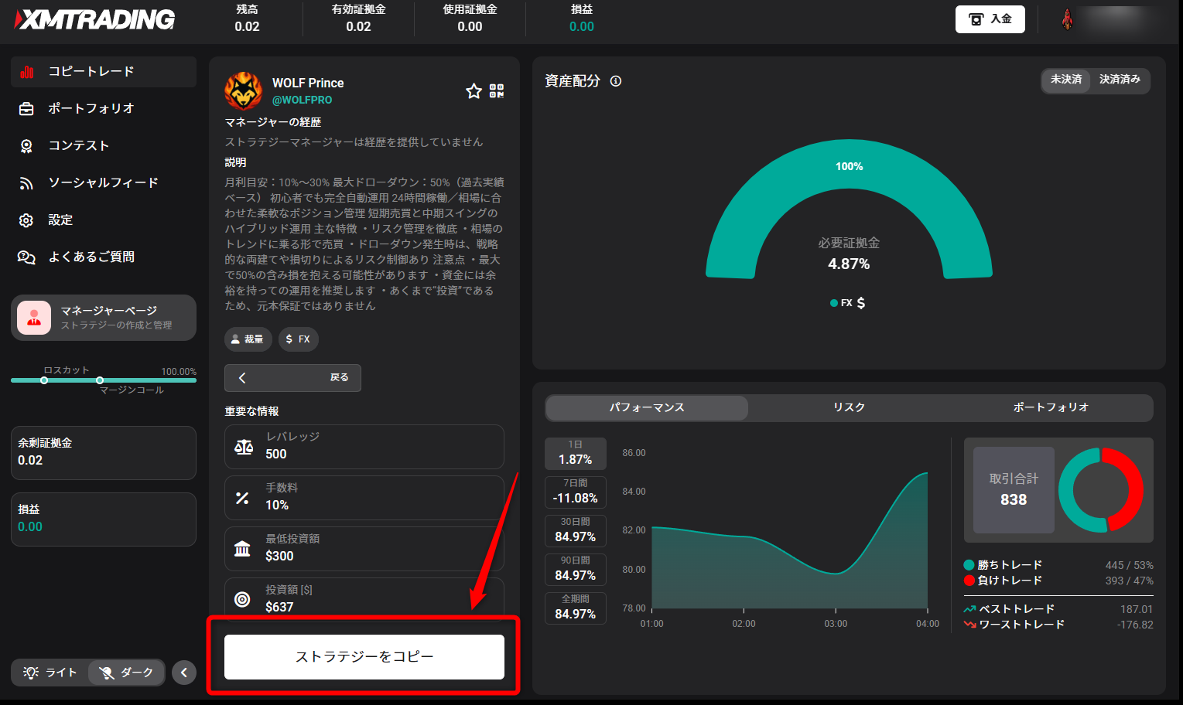
Task: Click the best trade up-arrow icon
Action: [969, 609]
